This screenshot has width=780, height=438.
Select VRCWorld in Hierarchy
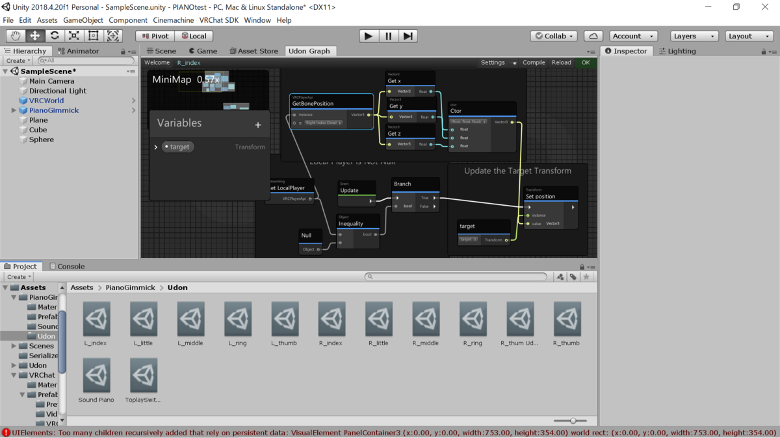point(46,101)
